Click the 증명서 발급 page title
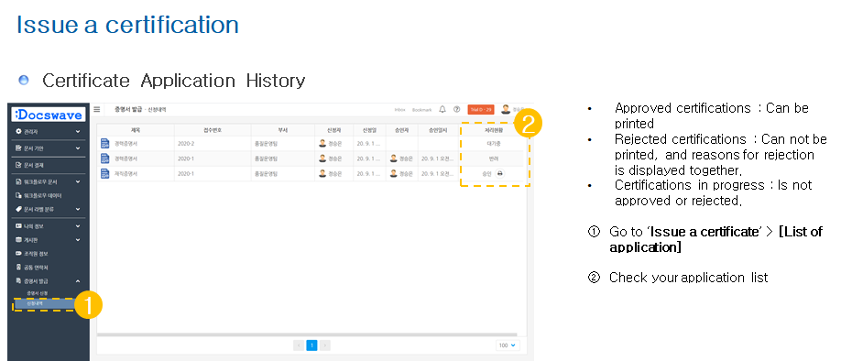This screenshot has width=841, height=361. pyautogui.click(x=127, y=109)
